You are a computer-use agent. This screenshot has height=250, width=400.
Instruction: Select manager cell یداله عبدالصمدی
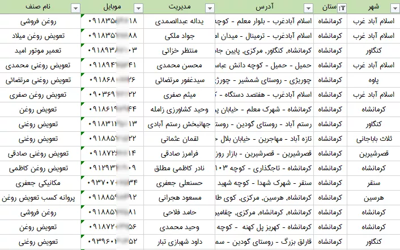pyautogui.click(x=180, y=21)
